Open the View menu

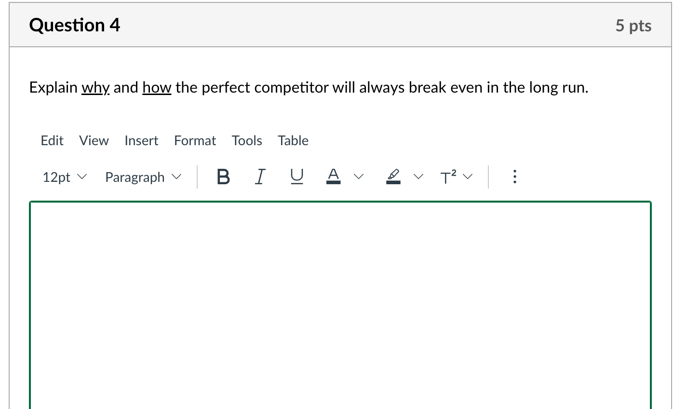(x=94, y=140)
